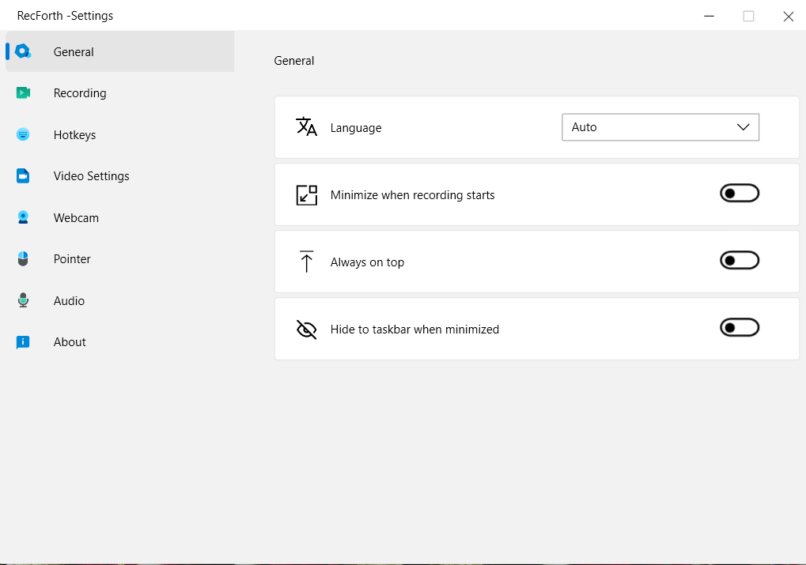Image resolution: width=806 pixels, height=565 pixels.
Task: Click the 'Minimize when recording starts' text
Action: [412, 195]
